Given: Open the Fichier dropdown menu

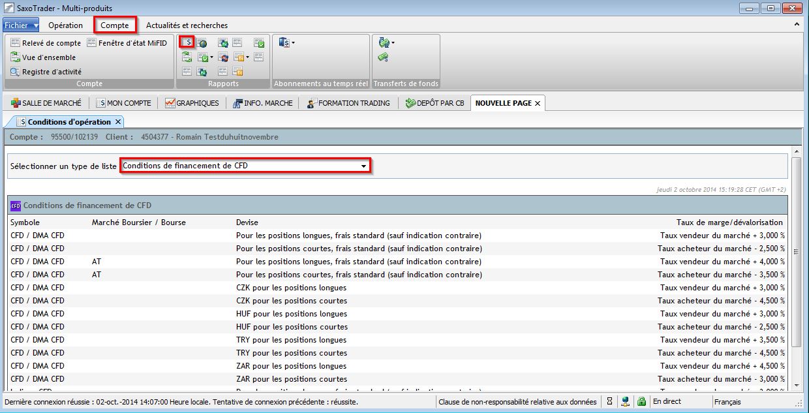Looking at the screenshot, I should (21, 25).
